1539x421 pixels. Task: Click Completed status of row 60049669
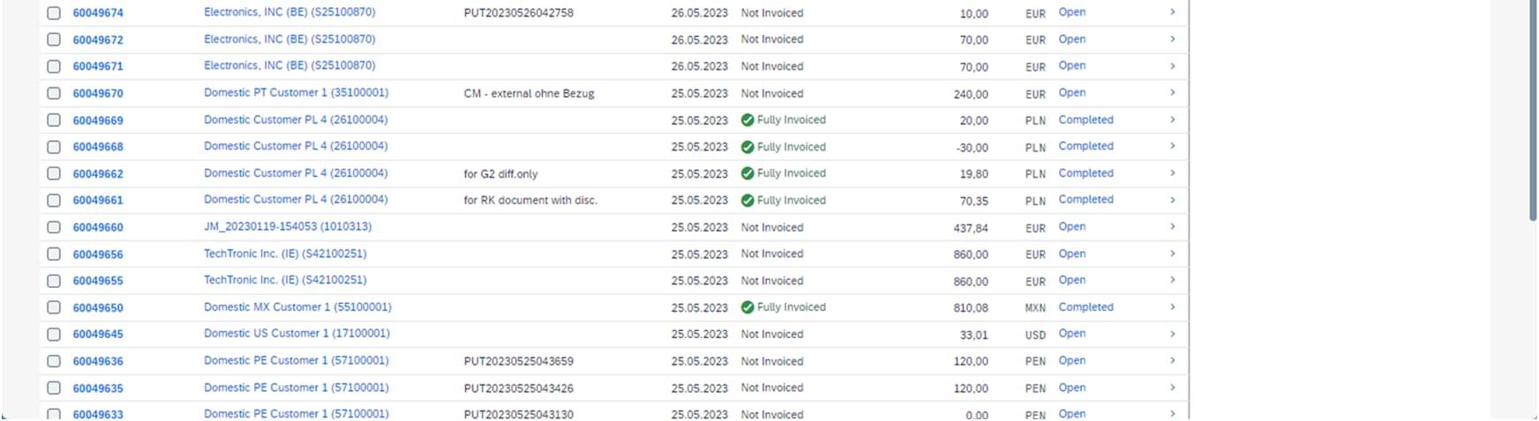click(1085, 120)
